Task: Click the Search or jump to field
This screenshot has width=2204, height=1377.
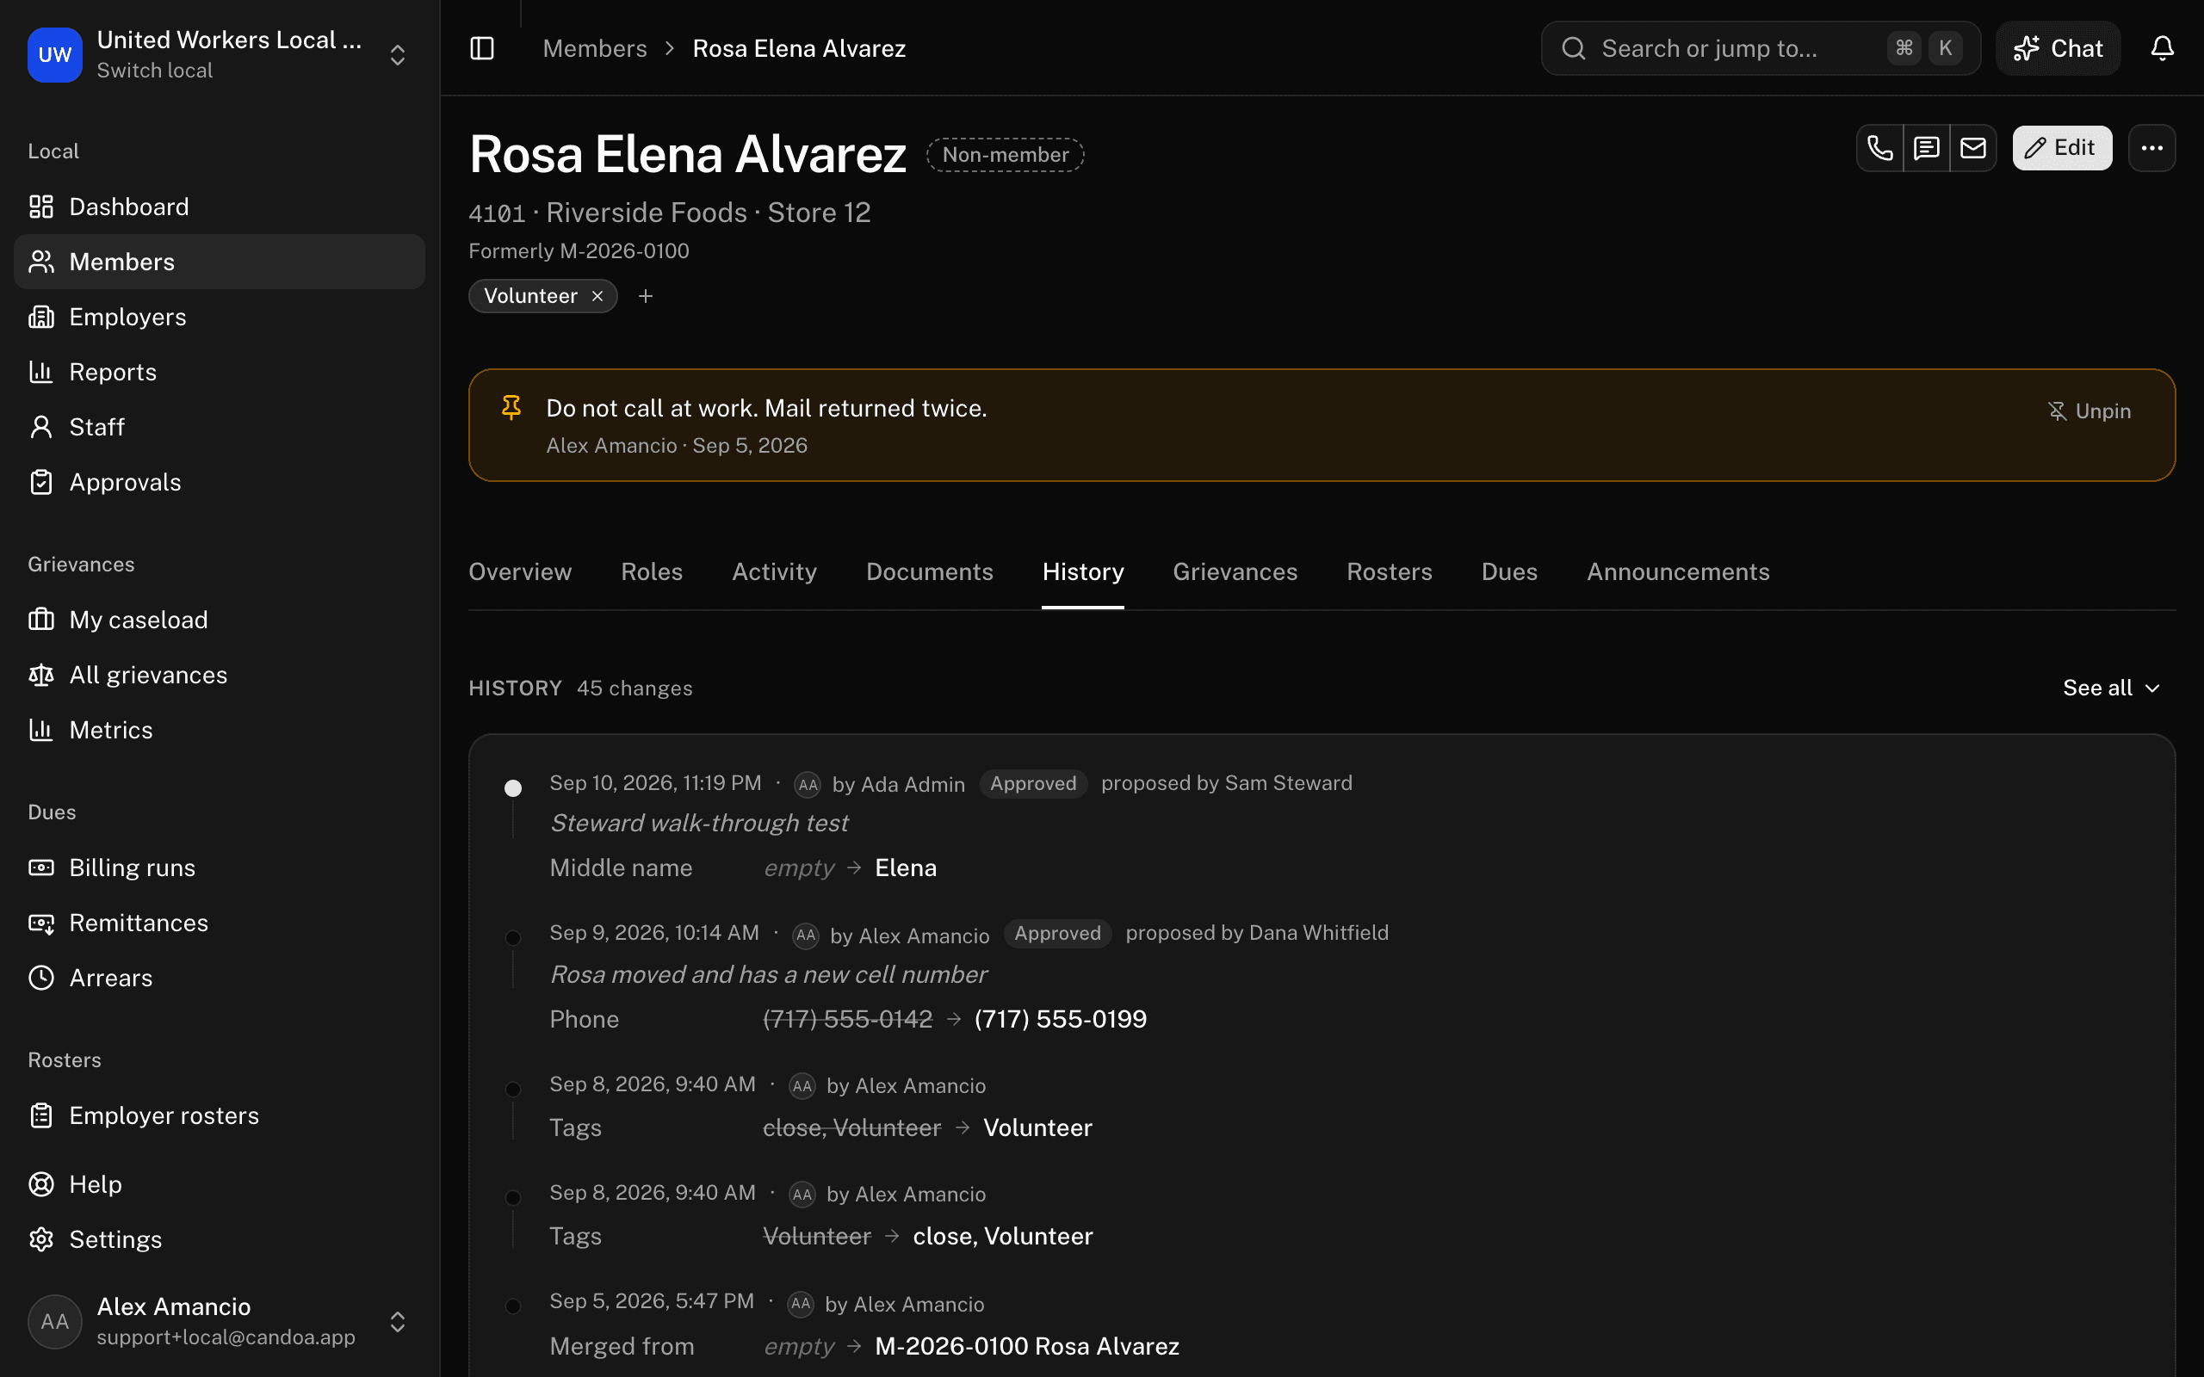Action: 1760,48
